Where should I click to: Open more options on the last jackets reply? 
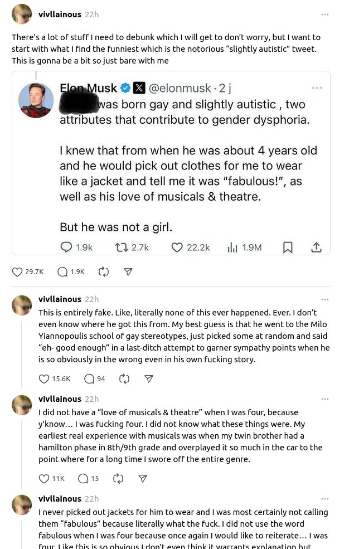(x=325, y=499)
